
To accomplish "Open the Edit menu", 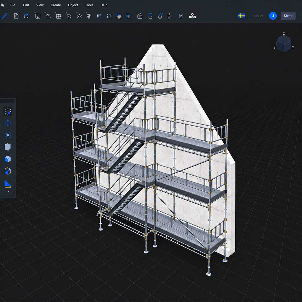I will click(x=26, y=5).
